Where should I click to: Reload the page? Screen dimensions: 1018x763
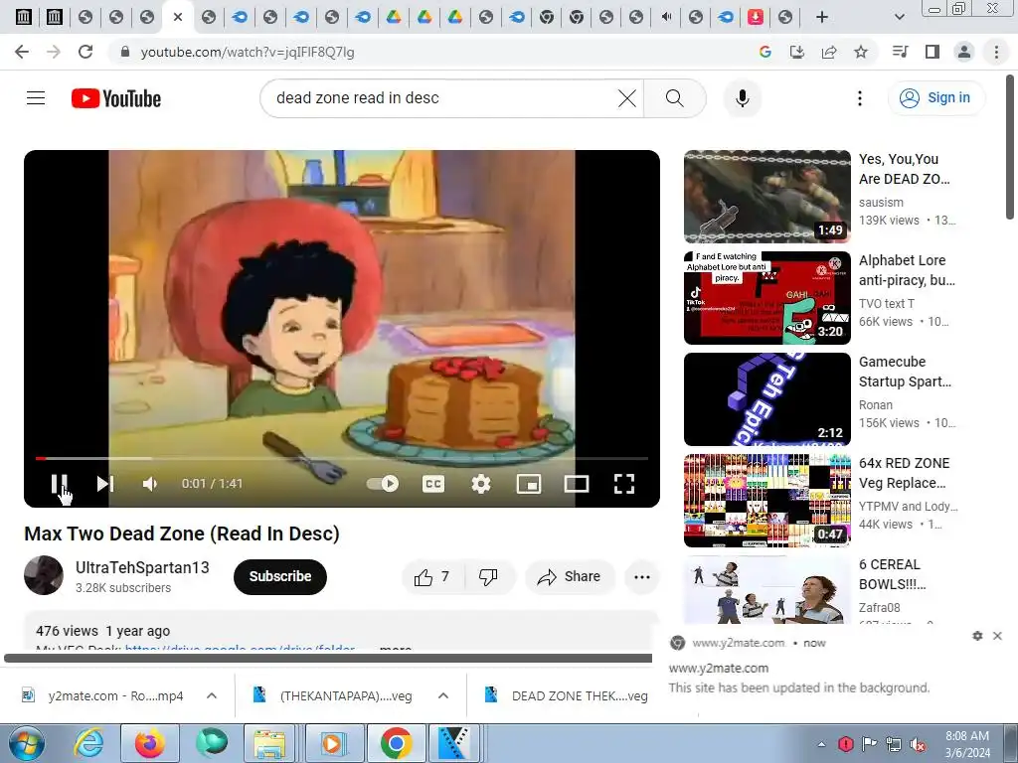click(x=85, y=52)
